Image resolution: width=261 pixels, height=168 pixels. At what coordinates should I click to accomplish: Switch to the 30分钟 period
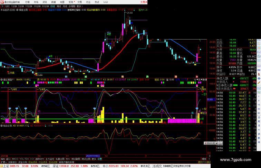(x=37, y=6)
